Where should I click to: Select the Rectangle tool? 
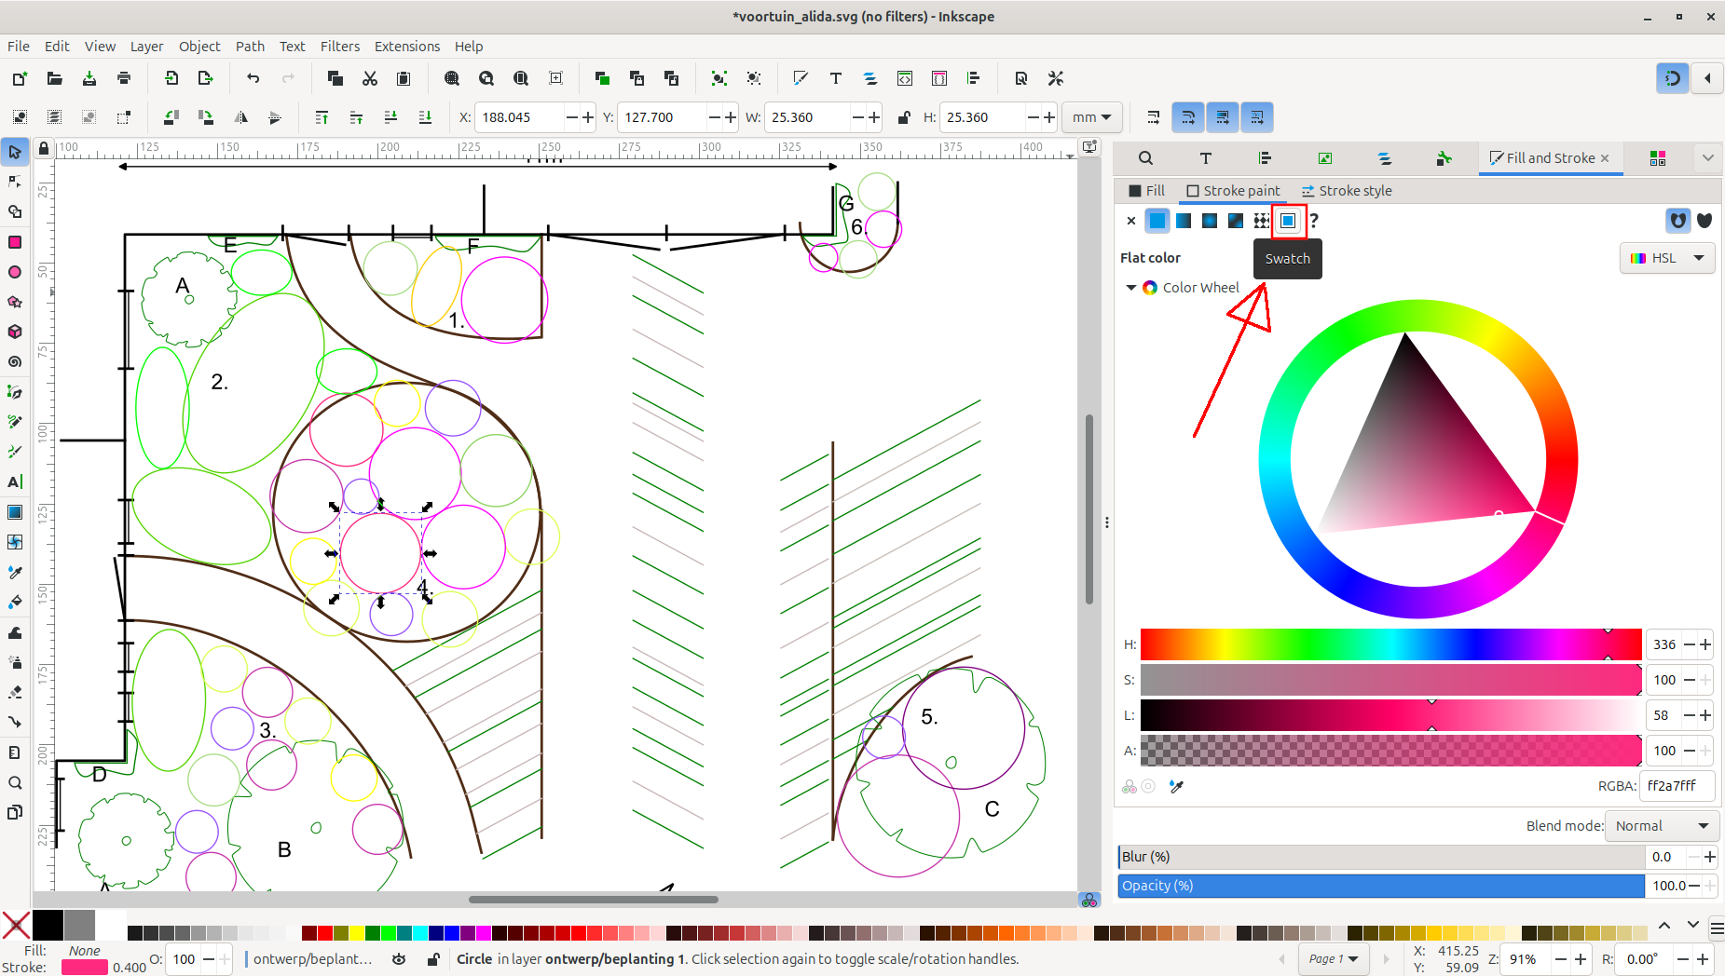click(x=15, y=242)
